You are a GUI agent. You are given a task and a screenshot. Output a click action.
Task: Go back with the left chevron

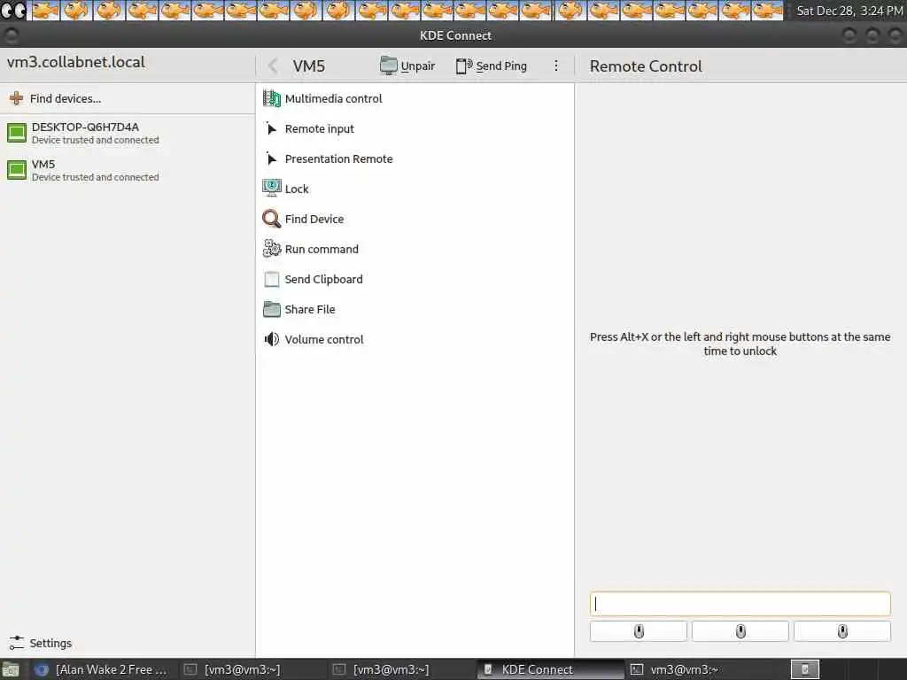coord(273,66)
